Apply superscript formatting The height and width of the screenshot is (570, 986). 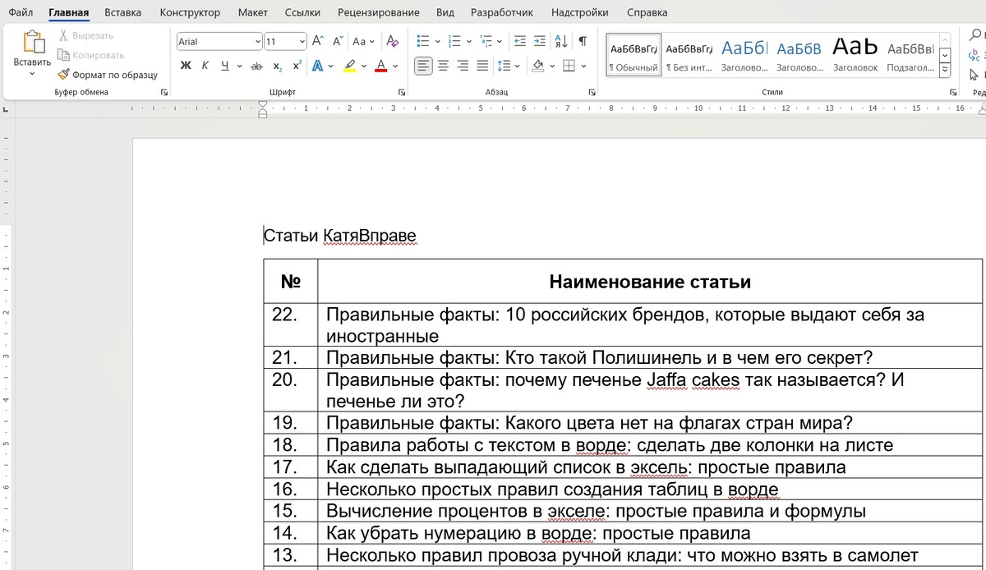pyautogui.click(x=297, y=66)
